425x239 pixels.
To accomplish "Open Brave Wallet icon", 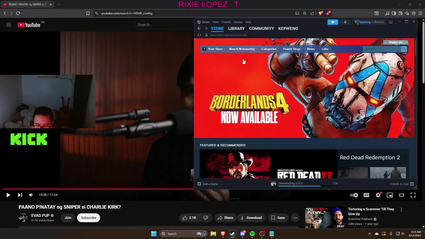I will pyautogui.click(x=400, y=13).
